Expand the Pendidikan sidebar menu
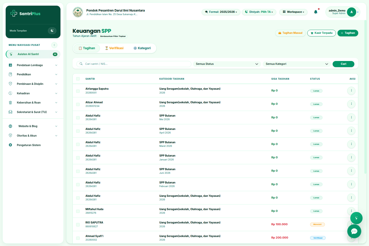The width and height of the screenshot is (369, 246). pos(33,75)
